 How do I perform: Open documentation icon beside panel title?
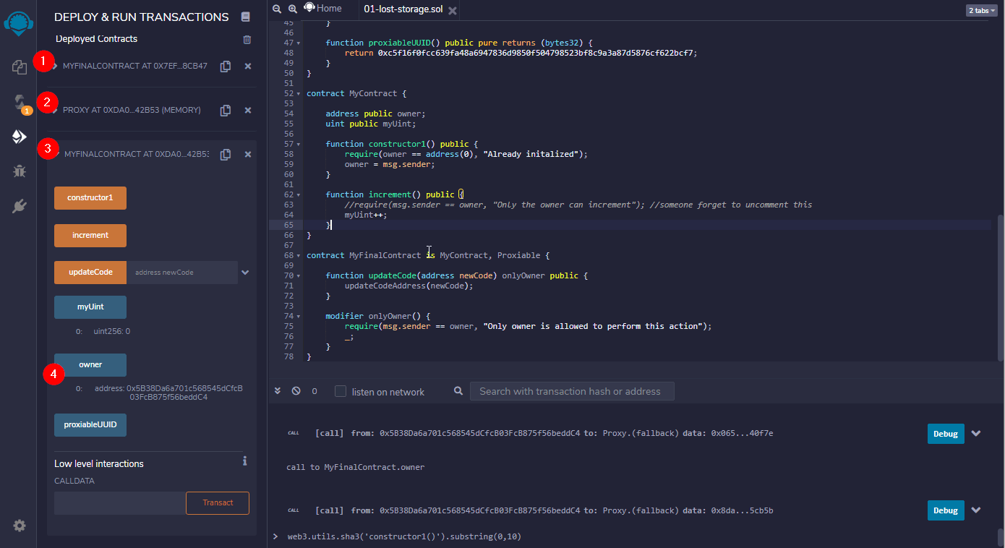click(246, 17)
